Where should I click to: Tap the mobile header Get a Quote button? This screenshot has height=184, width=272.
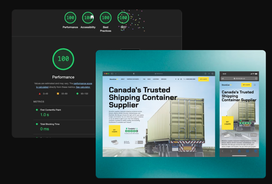(x=246, y=85)
